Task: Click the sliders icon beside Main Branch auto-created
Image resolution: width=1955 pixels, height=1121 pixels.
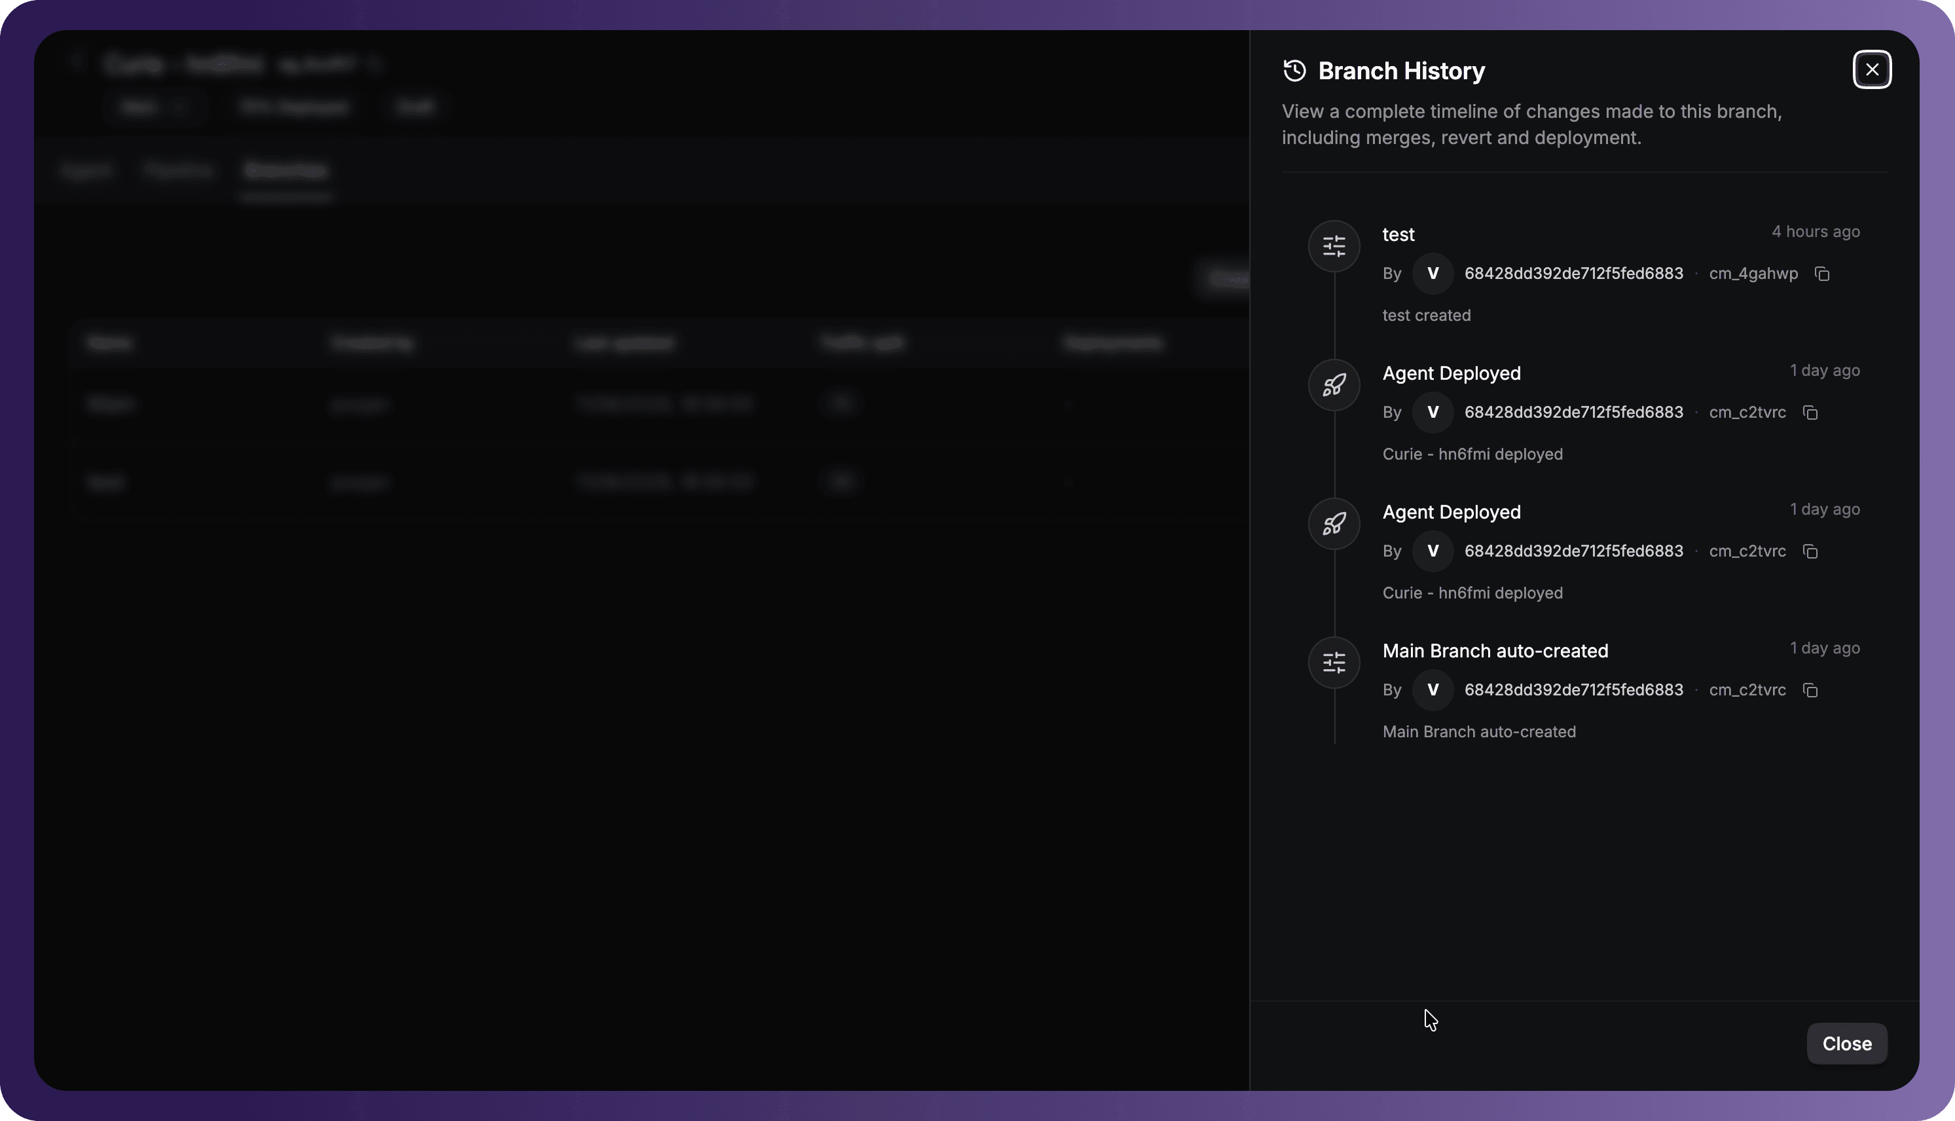Action: pos(1334,663)
